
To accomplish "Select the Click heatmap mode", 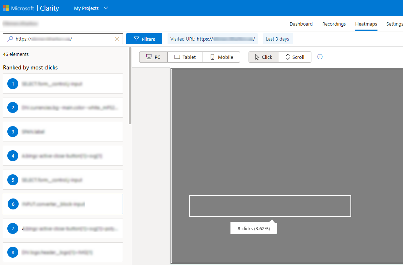I will pyautogui.click(x=264, y=57).
